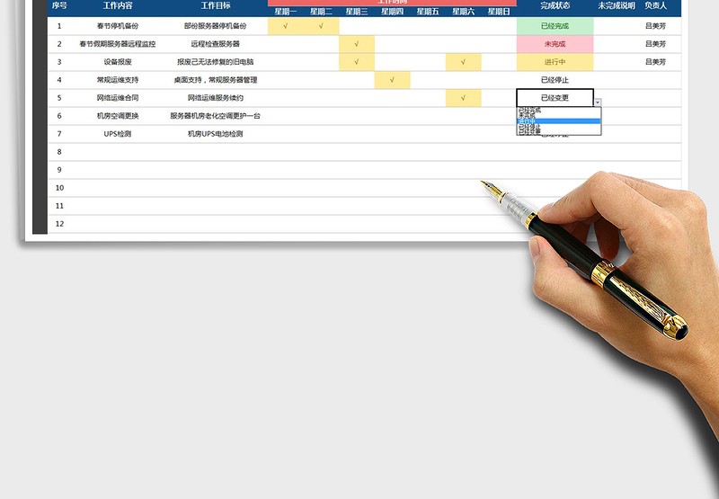Click the 已经停止 status cell in row 4
This screenshot has width=719, height=499.
pyautogui.click(x=555, y=80)
